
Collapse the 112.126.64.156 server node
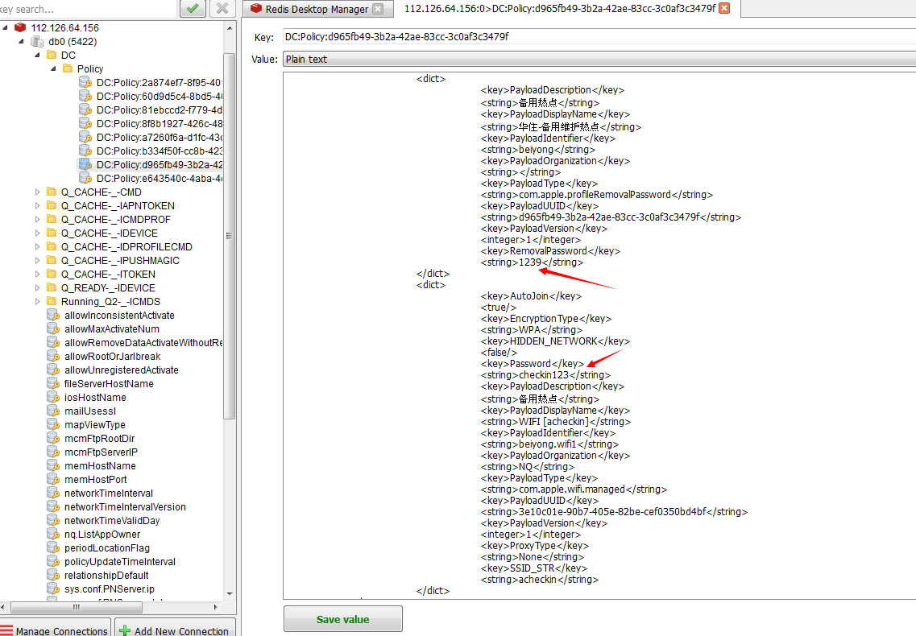[x=5, y=27]
